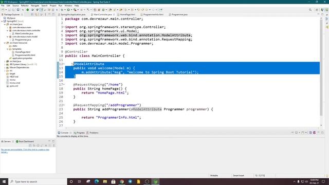
Task: Switch to HomePage.html editor tab
Action: [126, 14]
